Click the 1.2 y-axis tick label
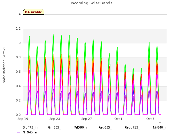The height and width of the screenshot is (138, 184). tap(18, 29)
